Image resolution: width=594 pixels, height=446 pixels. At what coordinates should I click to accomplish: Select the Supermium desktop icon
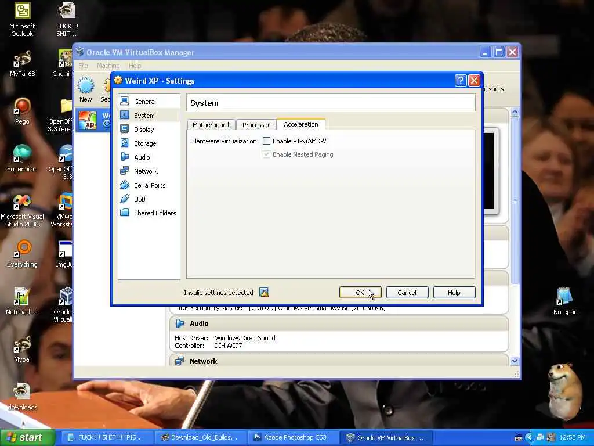pyautogui.click(x=22, y=159)
